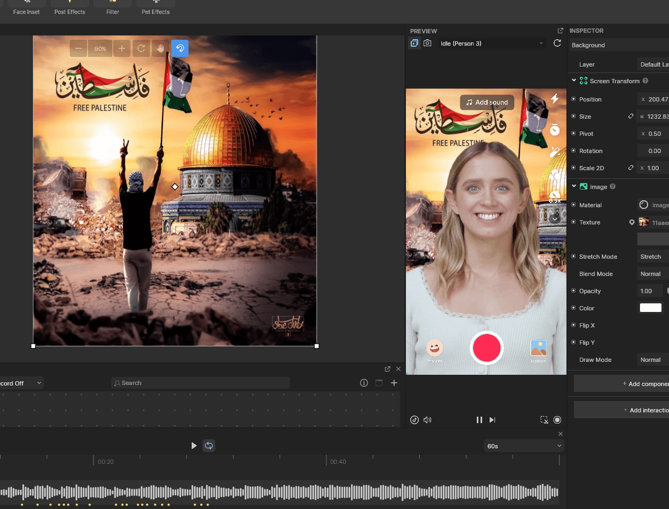Select the hand pan tool

click(x=161, y=48)
